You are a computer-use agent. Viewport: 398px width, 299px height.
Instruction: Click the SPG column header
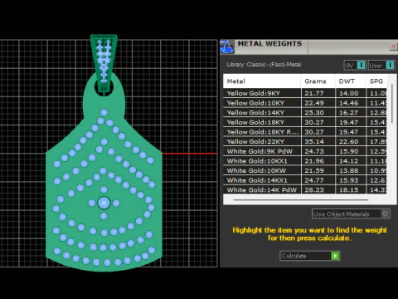click(x=376, y=81)
